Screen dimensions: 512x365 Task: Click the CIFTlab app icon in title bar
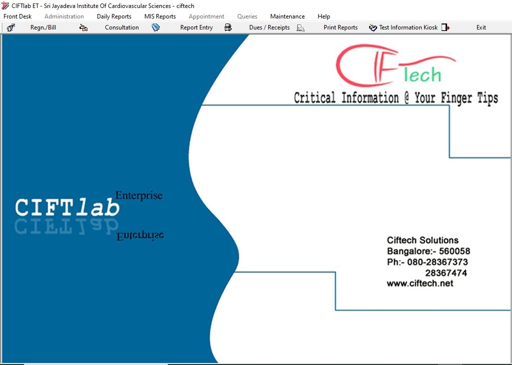click(5, 5)
